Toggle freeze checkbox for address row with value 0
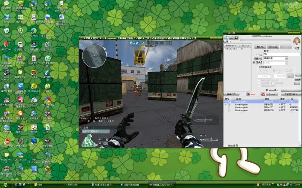 pyautogui.click(x=229, y=105)
